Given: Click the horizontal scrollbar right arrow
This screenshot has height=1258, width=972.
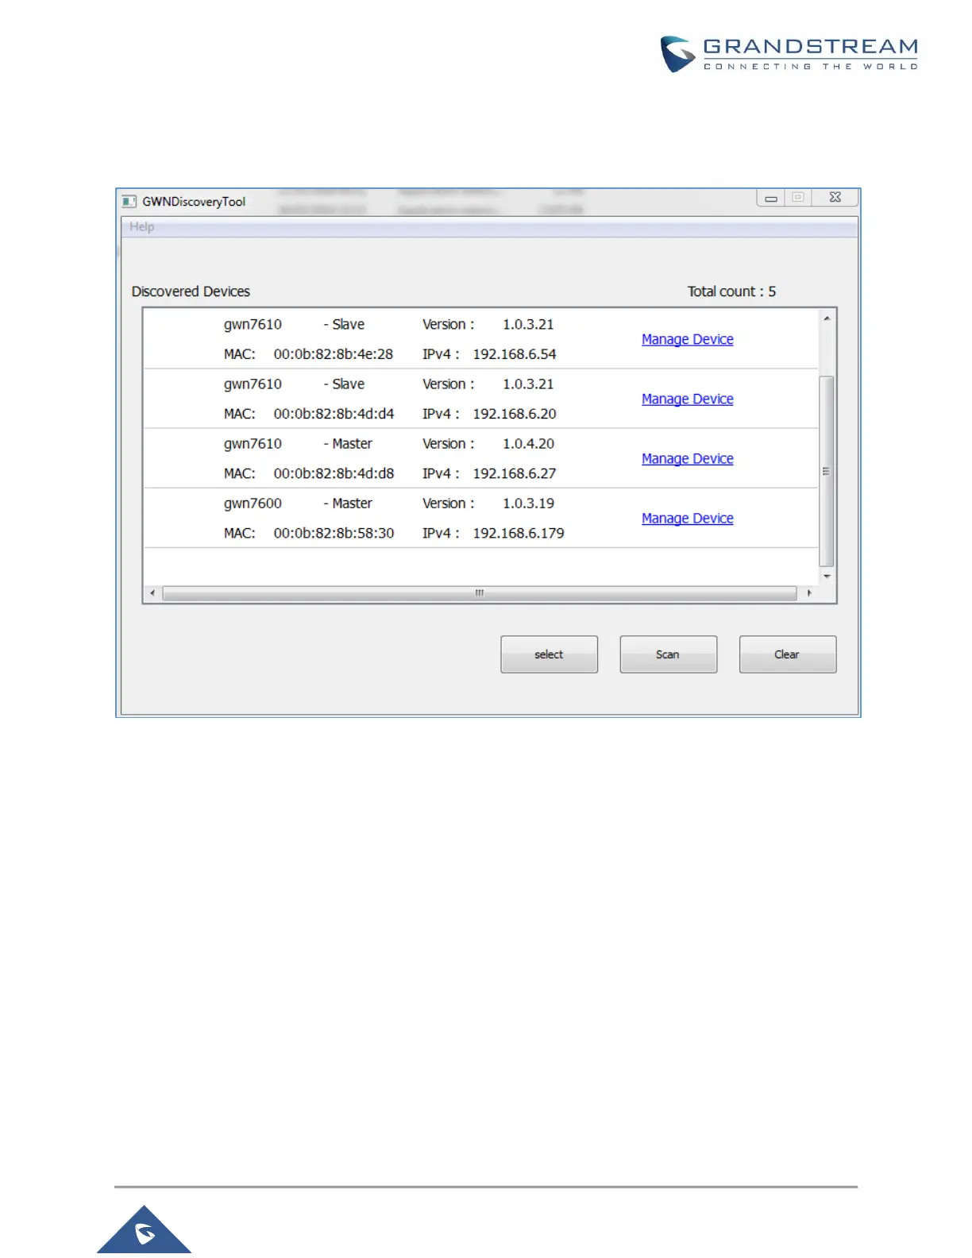Looking at the screenshot, I should coord(809,593).
